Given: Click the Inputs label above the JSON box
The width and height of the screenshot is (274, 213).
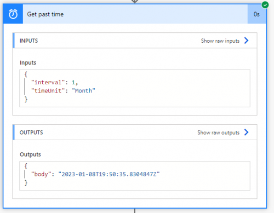Looking at the screenshot, I should [x=28, y=62].
